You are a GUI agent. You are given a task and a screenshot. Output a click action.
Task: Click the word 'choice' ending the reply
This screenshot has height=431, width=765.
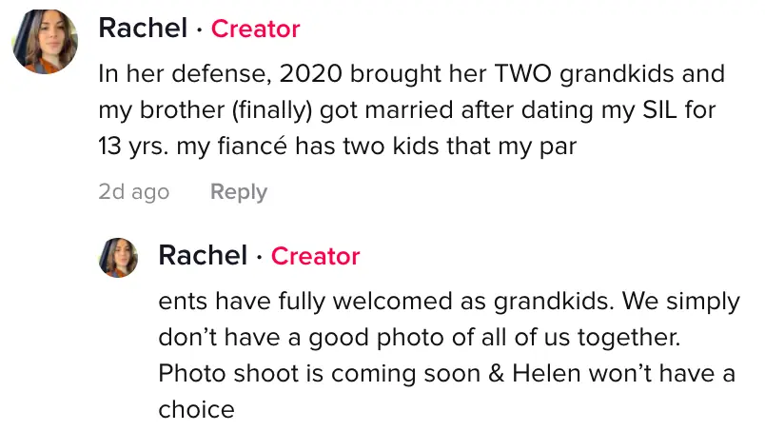coord(196,410)
